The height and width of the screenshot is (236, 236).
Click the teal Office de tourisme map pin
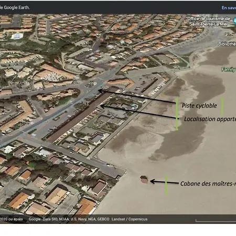click(234, 22)
